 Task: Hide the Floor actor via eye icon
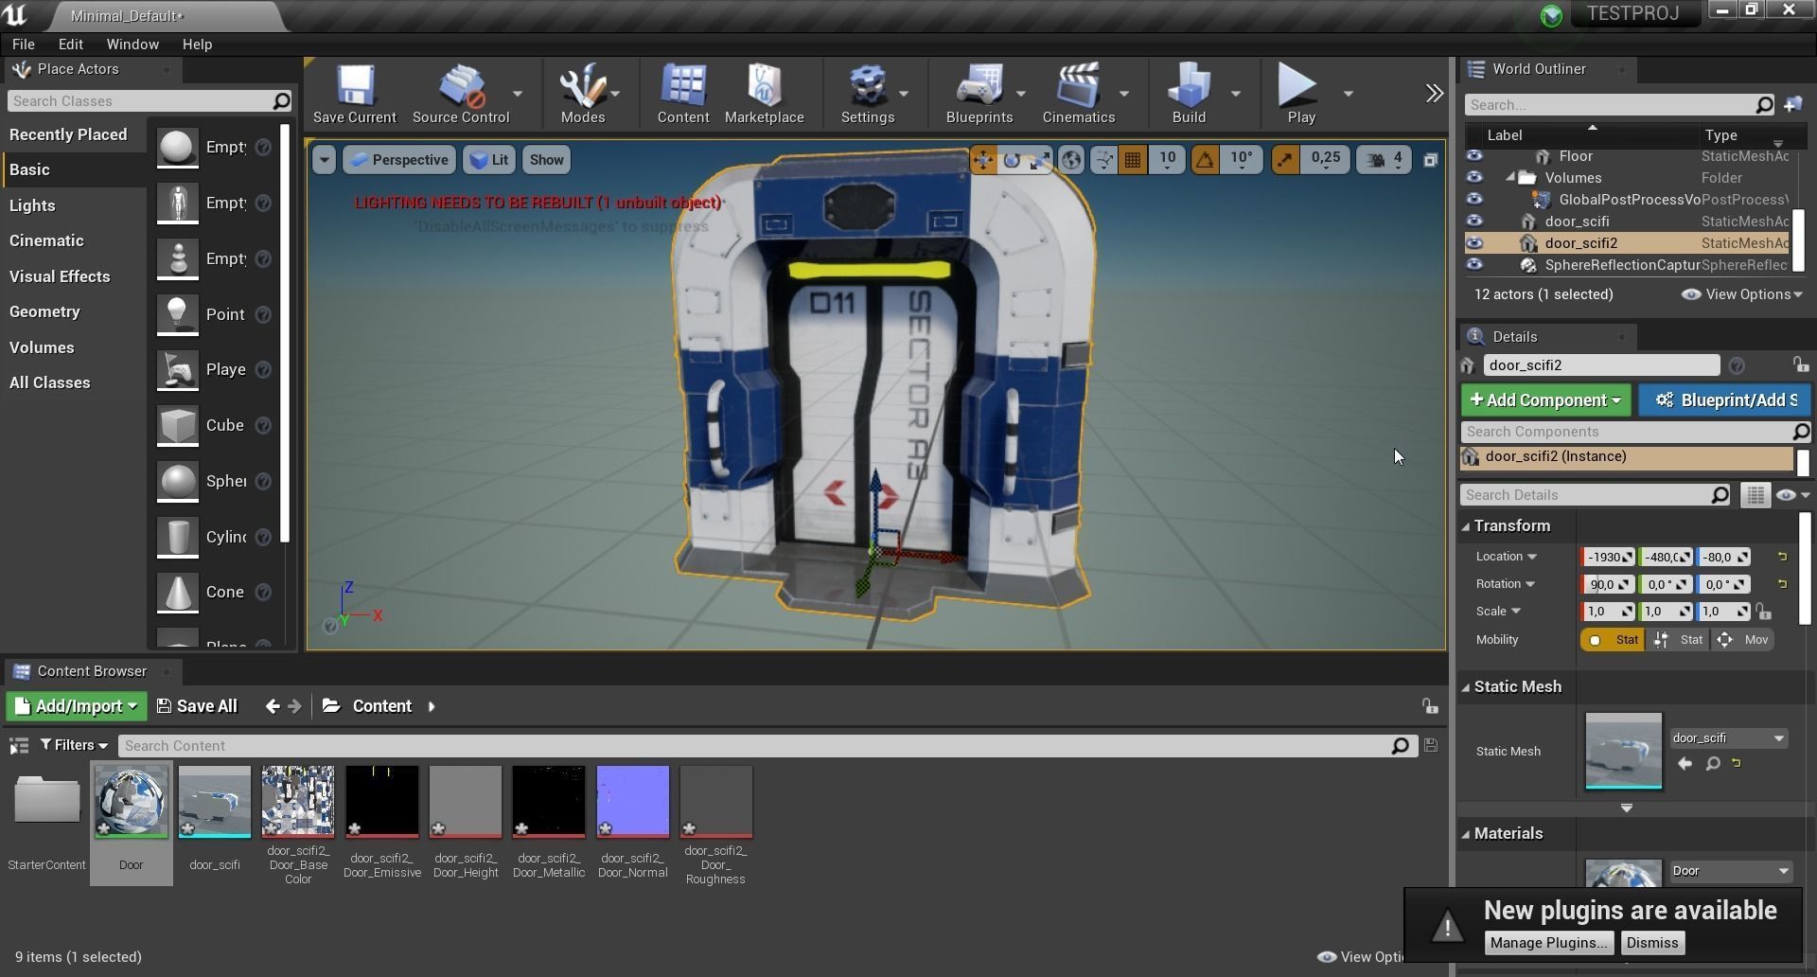(1474, 156)
